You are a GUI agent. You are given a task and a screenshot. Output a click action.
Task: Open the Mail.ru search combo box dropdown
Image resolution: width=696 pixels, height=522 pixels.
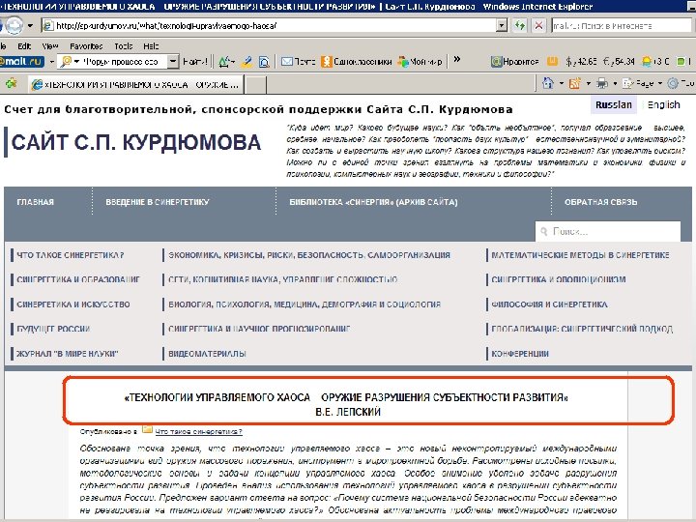[x=173, y=61]
